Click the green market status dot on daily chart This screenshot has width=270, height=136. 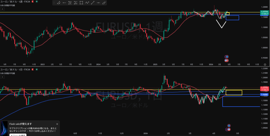coord(36,69)
